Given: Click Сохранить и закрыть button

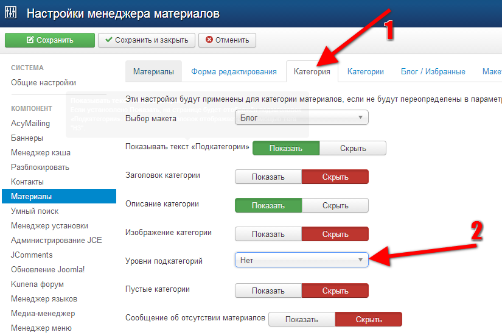Looking at the screenshot, I should tap(147, 40).
